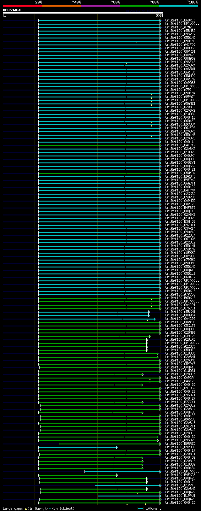Select hit label UniRef100_Q9AV49
Image resolution: width=201 pixels, height=511 pixels.
click(180, 232)
